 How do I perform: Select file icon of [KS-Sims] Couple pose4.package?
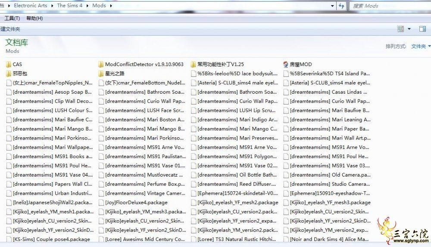pyautogui.click(x=9, y=239)
